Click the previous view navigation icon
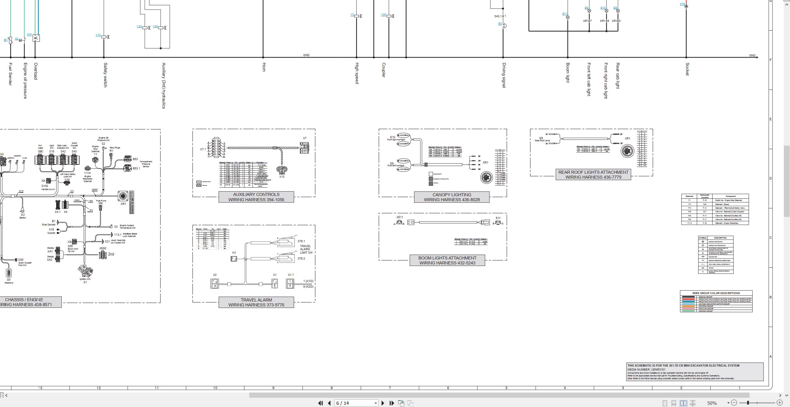This screenshot has width=790, height=407. [401, 403]
